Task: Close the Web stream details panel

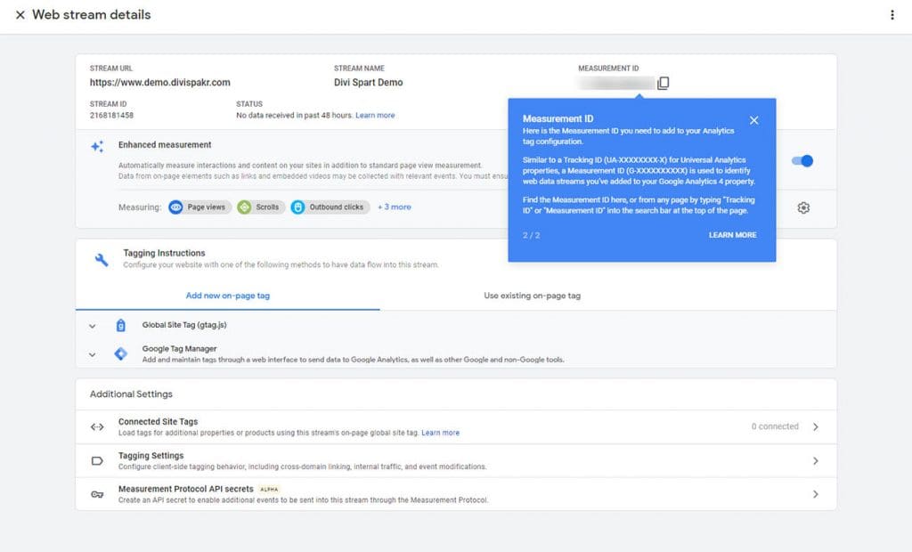Action: (20, 15)
